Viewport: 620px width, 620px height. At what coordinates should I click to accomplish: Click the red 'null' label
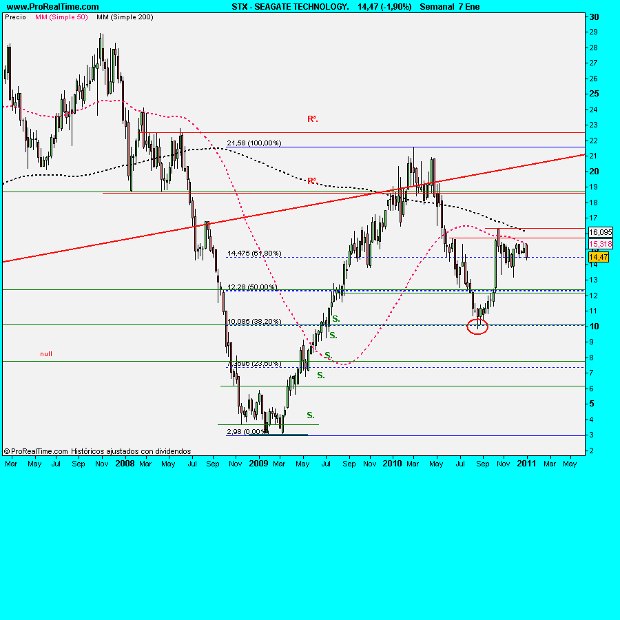tap(46, 354)
